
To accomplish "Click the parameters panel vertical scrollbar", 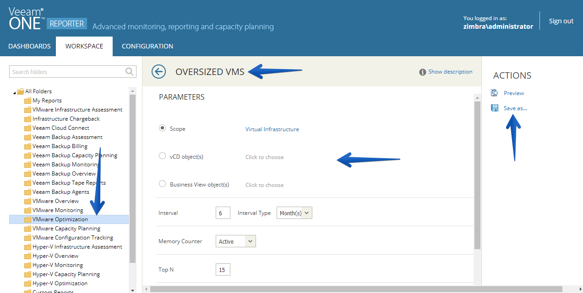I will 478,175.
